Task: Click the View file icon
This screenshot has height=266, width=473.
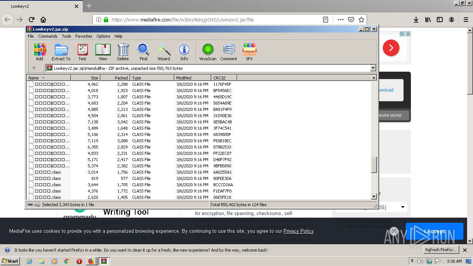Action: (103, 52)
